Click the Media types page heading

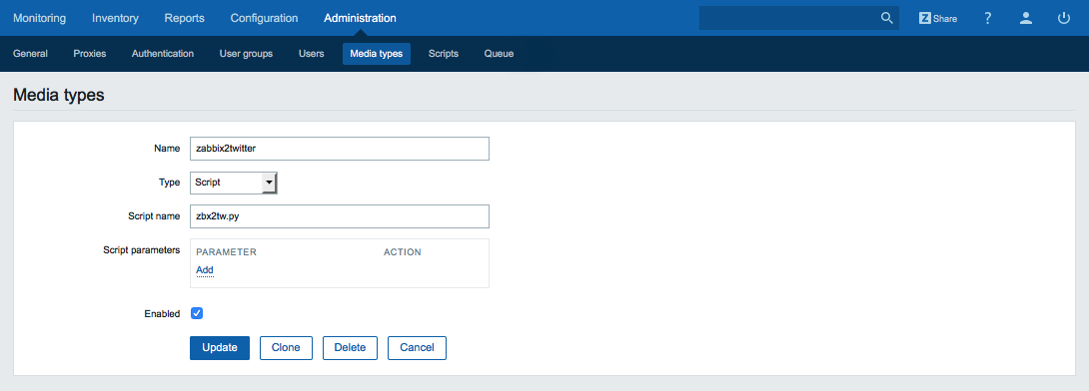click(59, 95)
